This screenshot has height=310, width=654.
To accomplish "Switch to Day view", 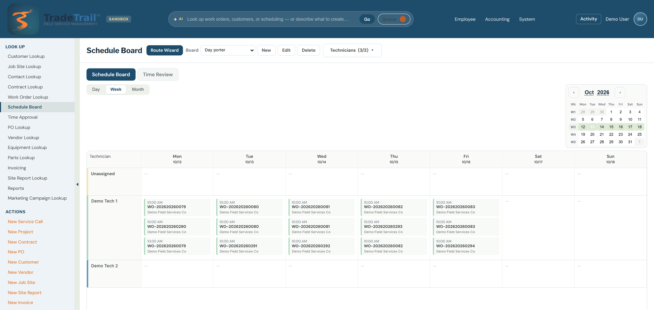I will click(x=96, y=89).
